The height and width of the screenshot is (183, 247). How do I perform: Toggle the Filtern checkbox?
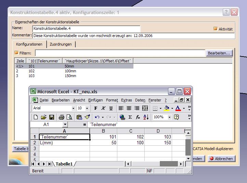point(16,53)
